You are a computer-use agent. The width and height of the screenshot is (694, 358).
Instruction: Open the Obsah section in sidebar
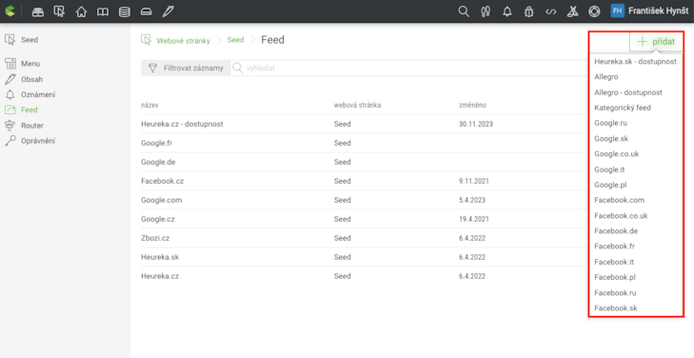point(31,79)
